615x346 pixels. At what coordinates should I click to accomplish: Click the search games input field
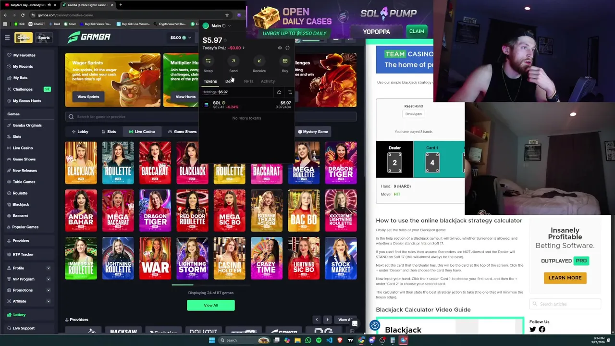click(x=211, y=117)
